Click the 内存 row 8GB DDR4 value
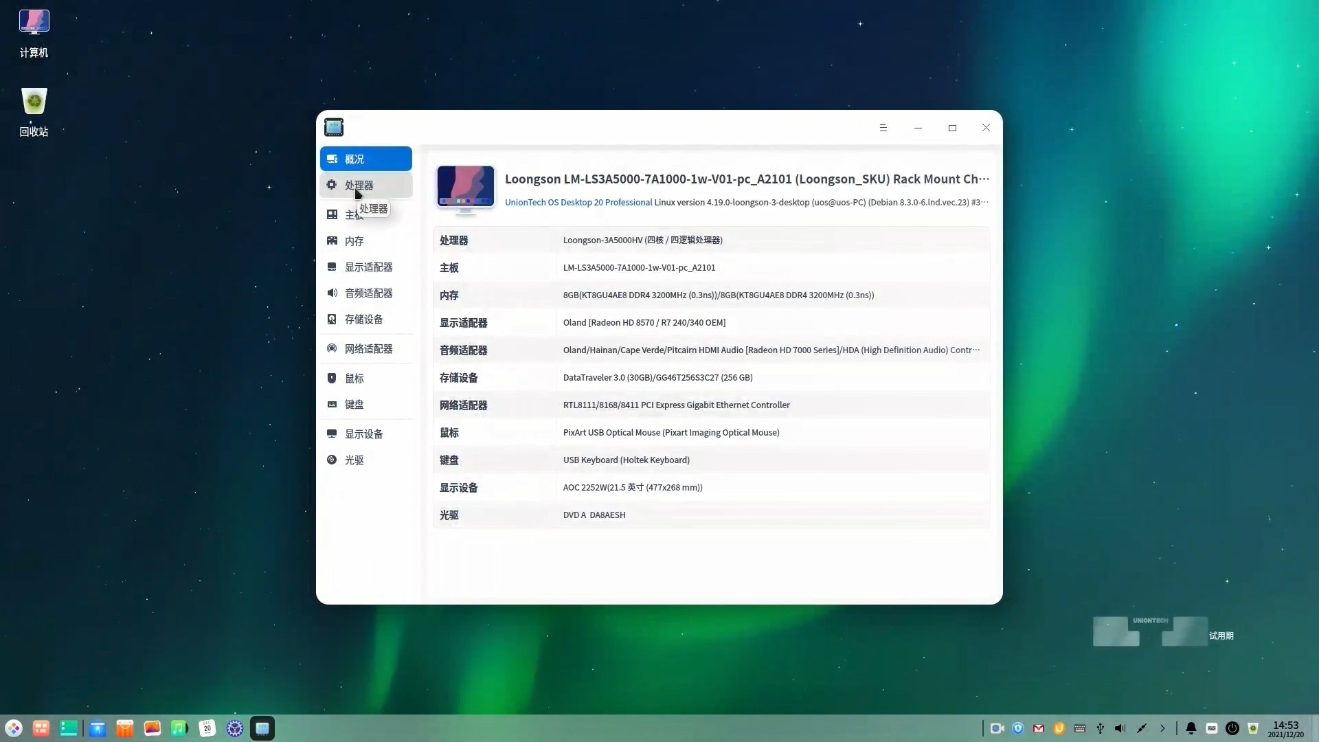 click(719, 295)
